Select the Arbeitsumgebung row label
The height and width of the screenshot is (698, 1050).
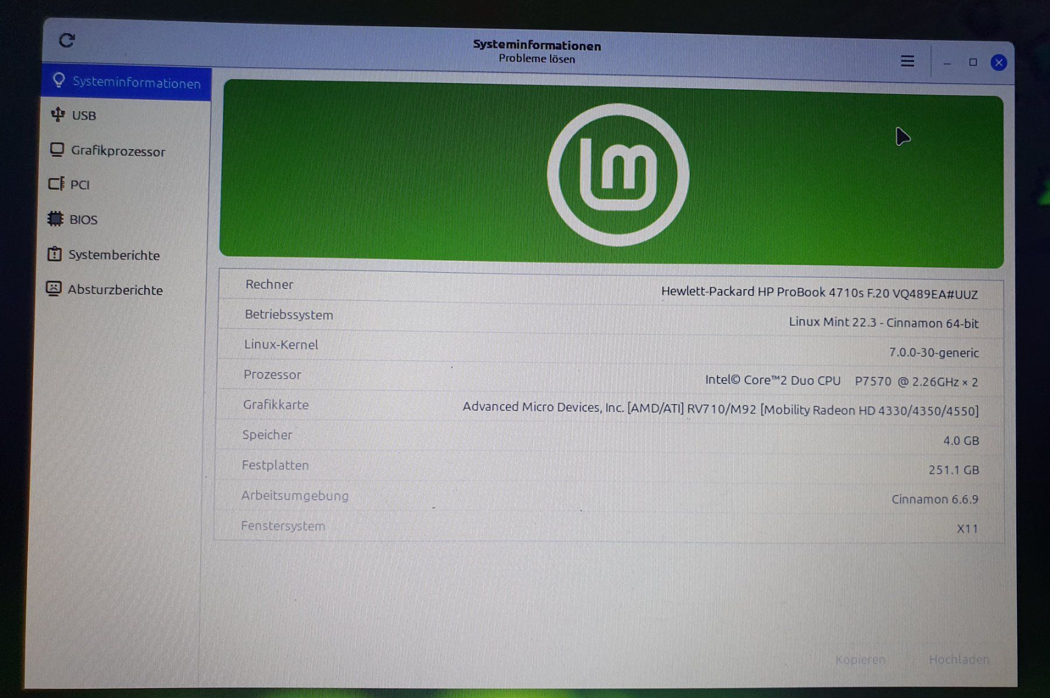click(x=295, y=495)
